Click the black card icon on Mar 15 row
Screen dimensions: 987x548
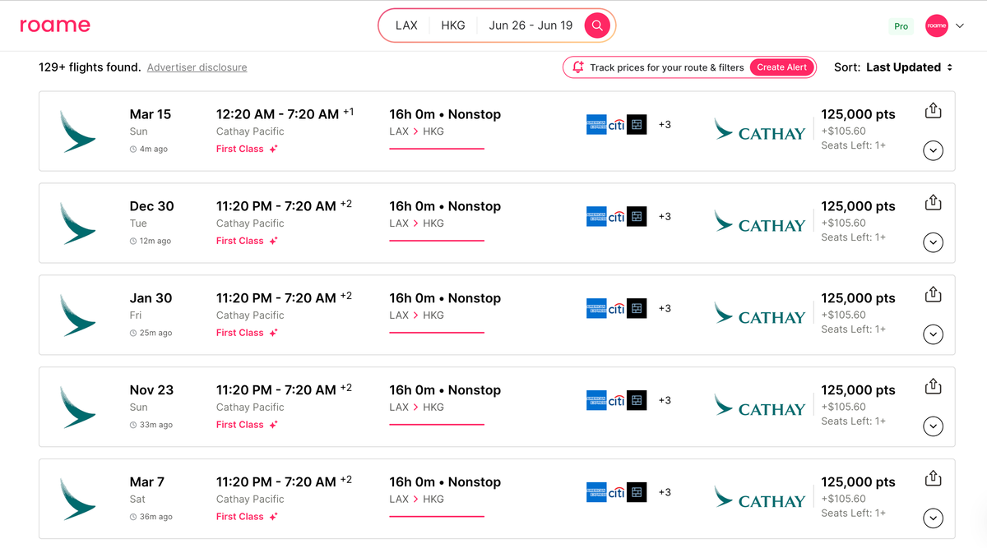tap(637, 125)
